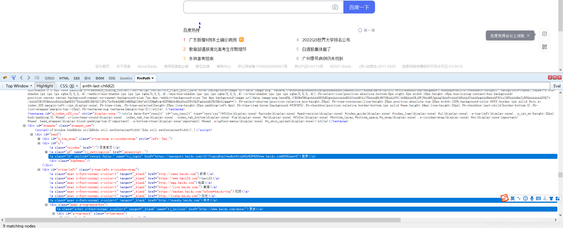Screen dimensions: 563x228
Task: Open trending item 白酒股集体崩了
Action: (x=316, y=49)
